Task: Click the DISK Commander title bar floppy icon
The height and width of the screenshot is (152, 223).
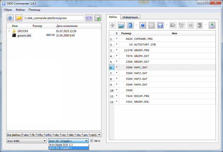Action: click(x=4, y=3)
